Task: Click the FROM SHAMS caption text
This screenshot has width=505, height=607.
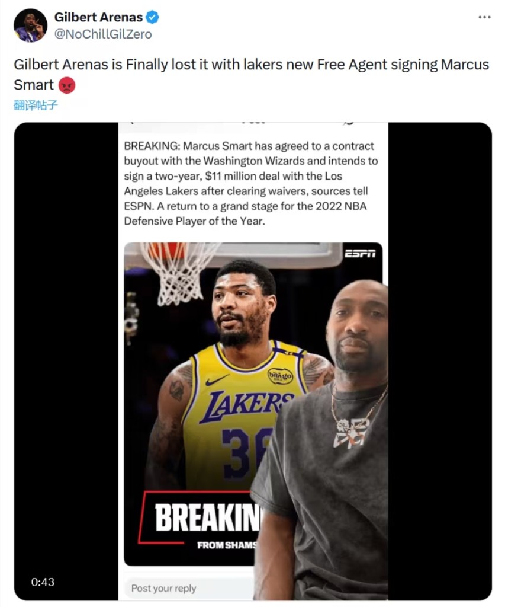Action: point(227,545)
